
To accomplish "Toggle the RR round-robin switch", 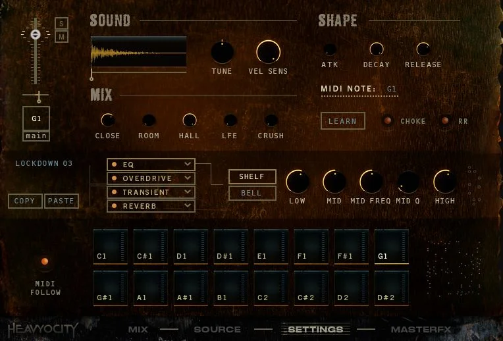I will click(445, 120).
